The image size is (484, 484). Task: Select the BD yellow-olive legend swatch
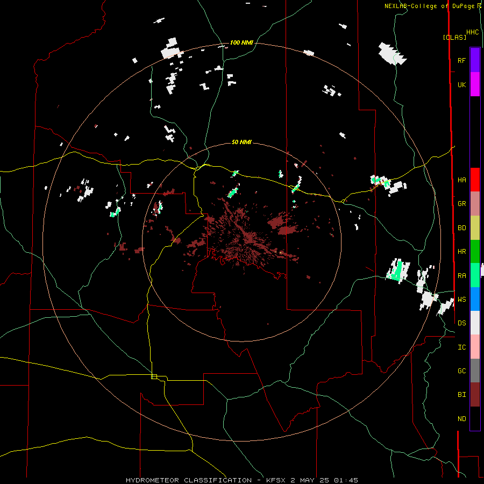click(x=475, y=228)
